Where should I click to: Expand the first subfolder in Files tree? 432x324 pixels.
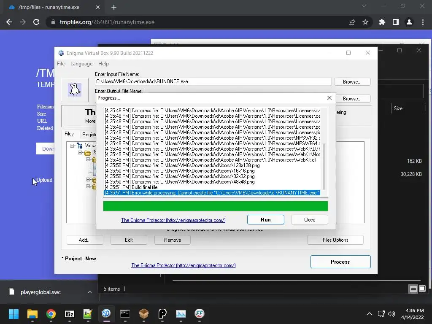point(88,159)
